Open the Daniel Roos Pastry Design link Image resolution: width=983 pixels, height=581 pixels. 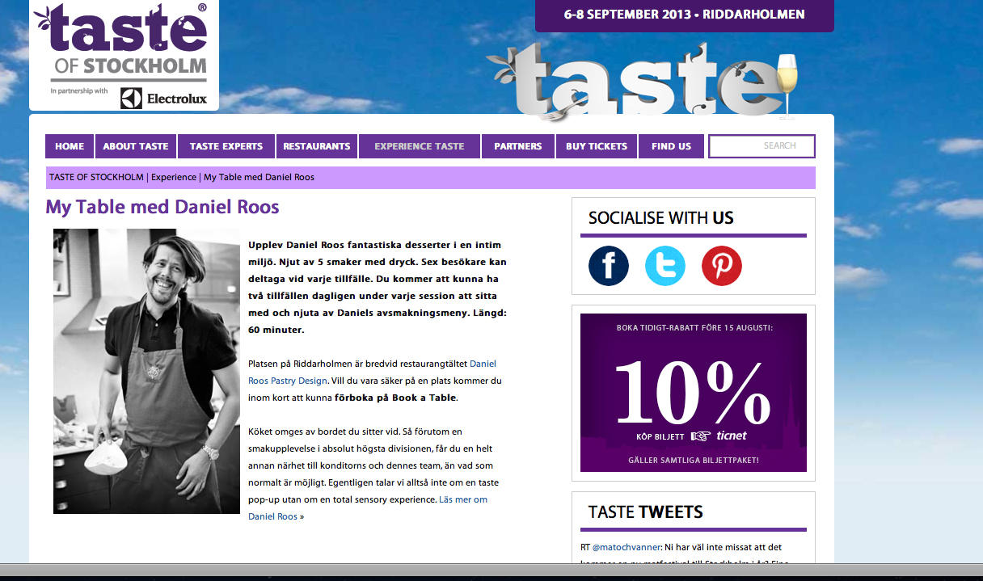tap(372, 372)
